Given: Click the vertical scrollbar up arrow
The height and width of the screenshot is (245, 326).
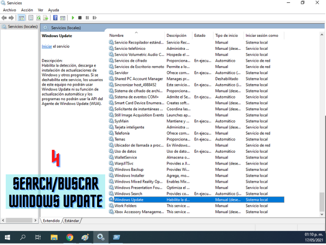Looking at the screenshot, I should [x=322, y=35].
